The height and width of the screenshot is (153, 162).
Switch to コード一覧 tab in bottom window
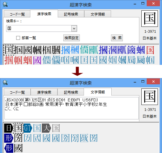tap(17, 92)
